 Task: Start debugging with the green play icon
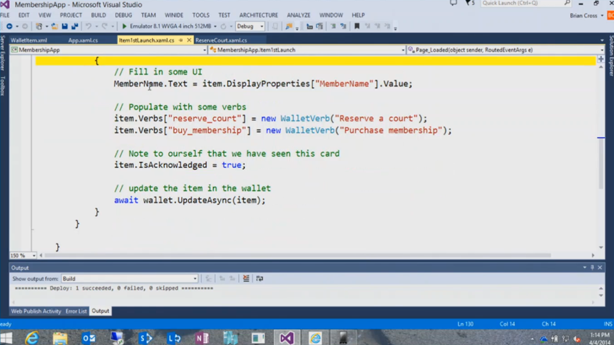(x=124, y=26)
